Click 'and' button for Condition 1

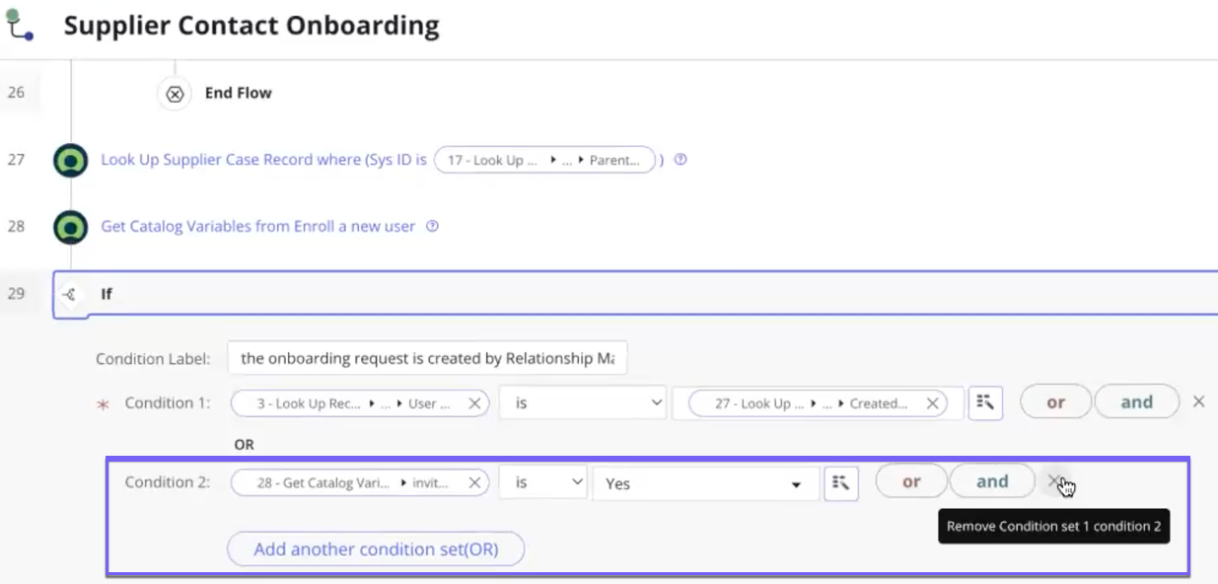(x=1137, y=401)
